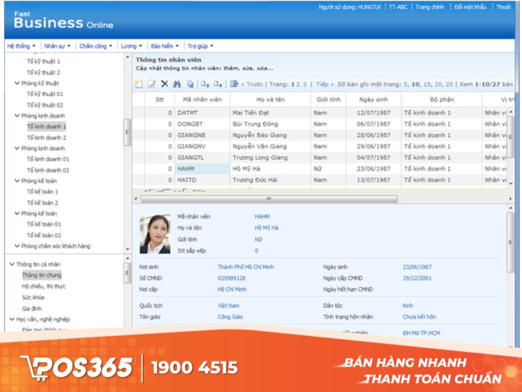522x392 pixels.
Task: Expand the Phòng chăm sóc khách hàng node
Action: pos(19,246)
